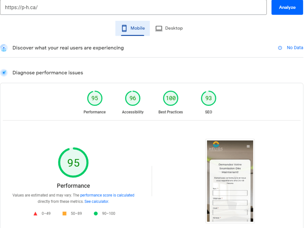
Task: Focus the URL field containing https://p-h.ca/
Action: click(133, 7)
